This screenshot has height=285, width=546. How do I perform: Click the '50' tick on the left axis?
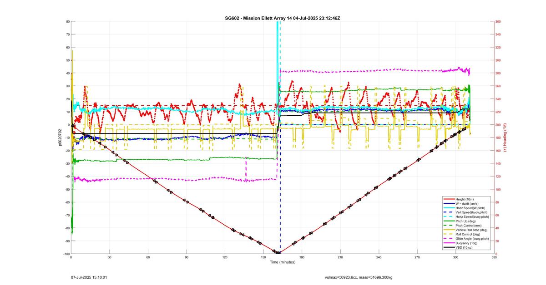click(67, 60)
